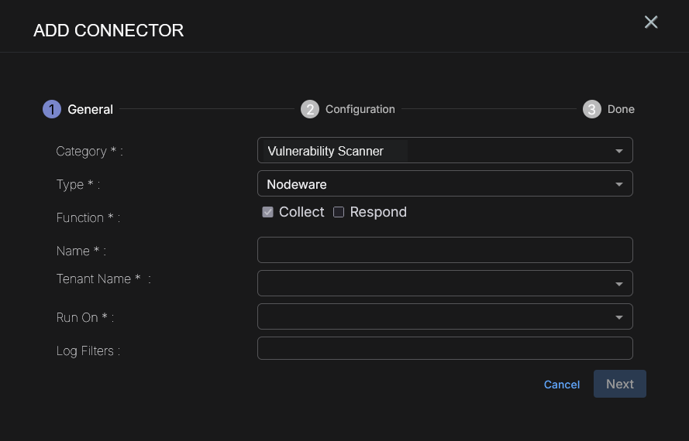Click the step 2 number circle
This screenshot has width=689, height=441.
point(310,109)
